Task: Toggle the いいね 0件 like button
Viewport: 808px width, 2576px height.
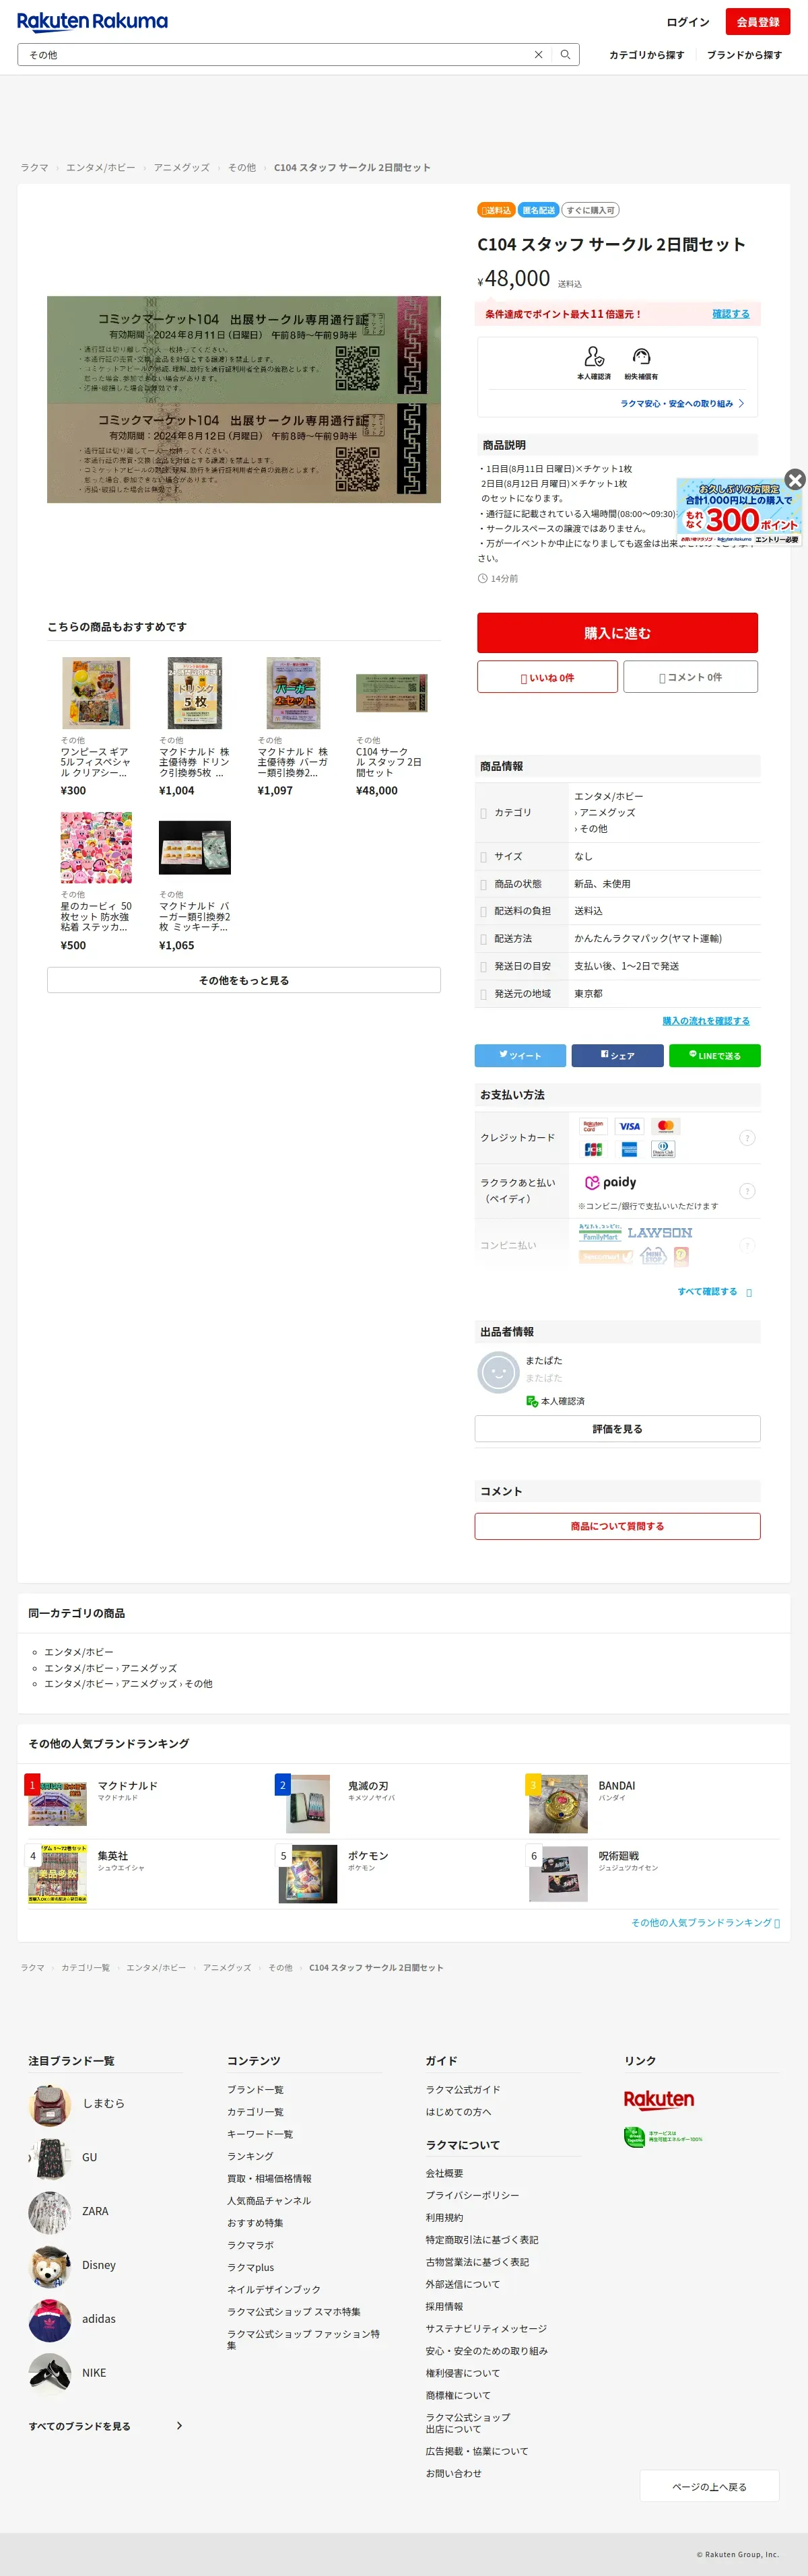Action: [x=547, y=677]
